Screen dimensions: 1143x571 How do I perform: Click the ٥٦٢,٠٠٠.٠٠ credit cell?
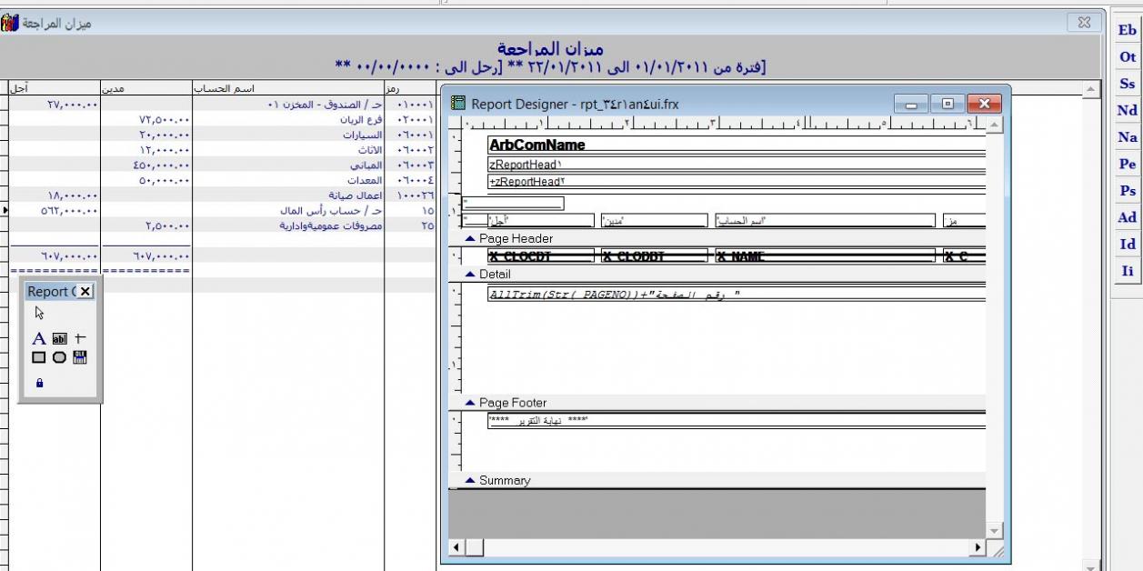55,210
